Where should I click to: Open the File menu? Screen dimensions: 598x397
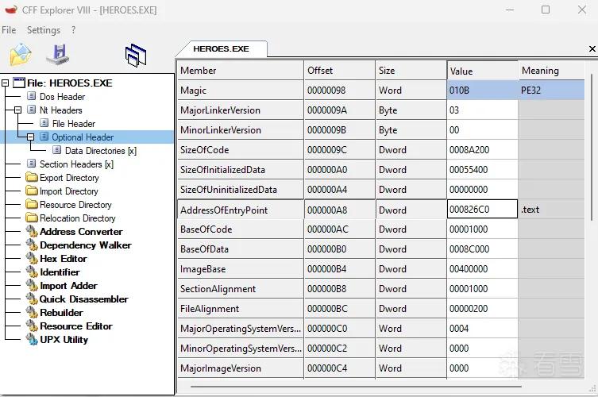pos(9,29)
